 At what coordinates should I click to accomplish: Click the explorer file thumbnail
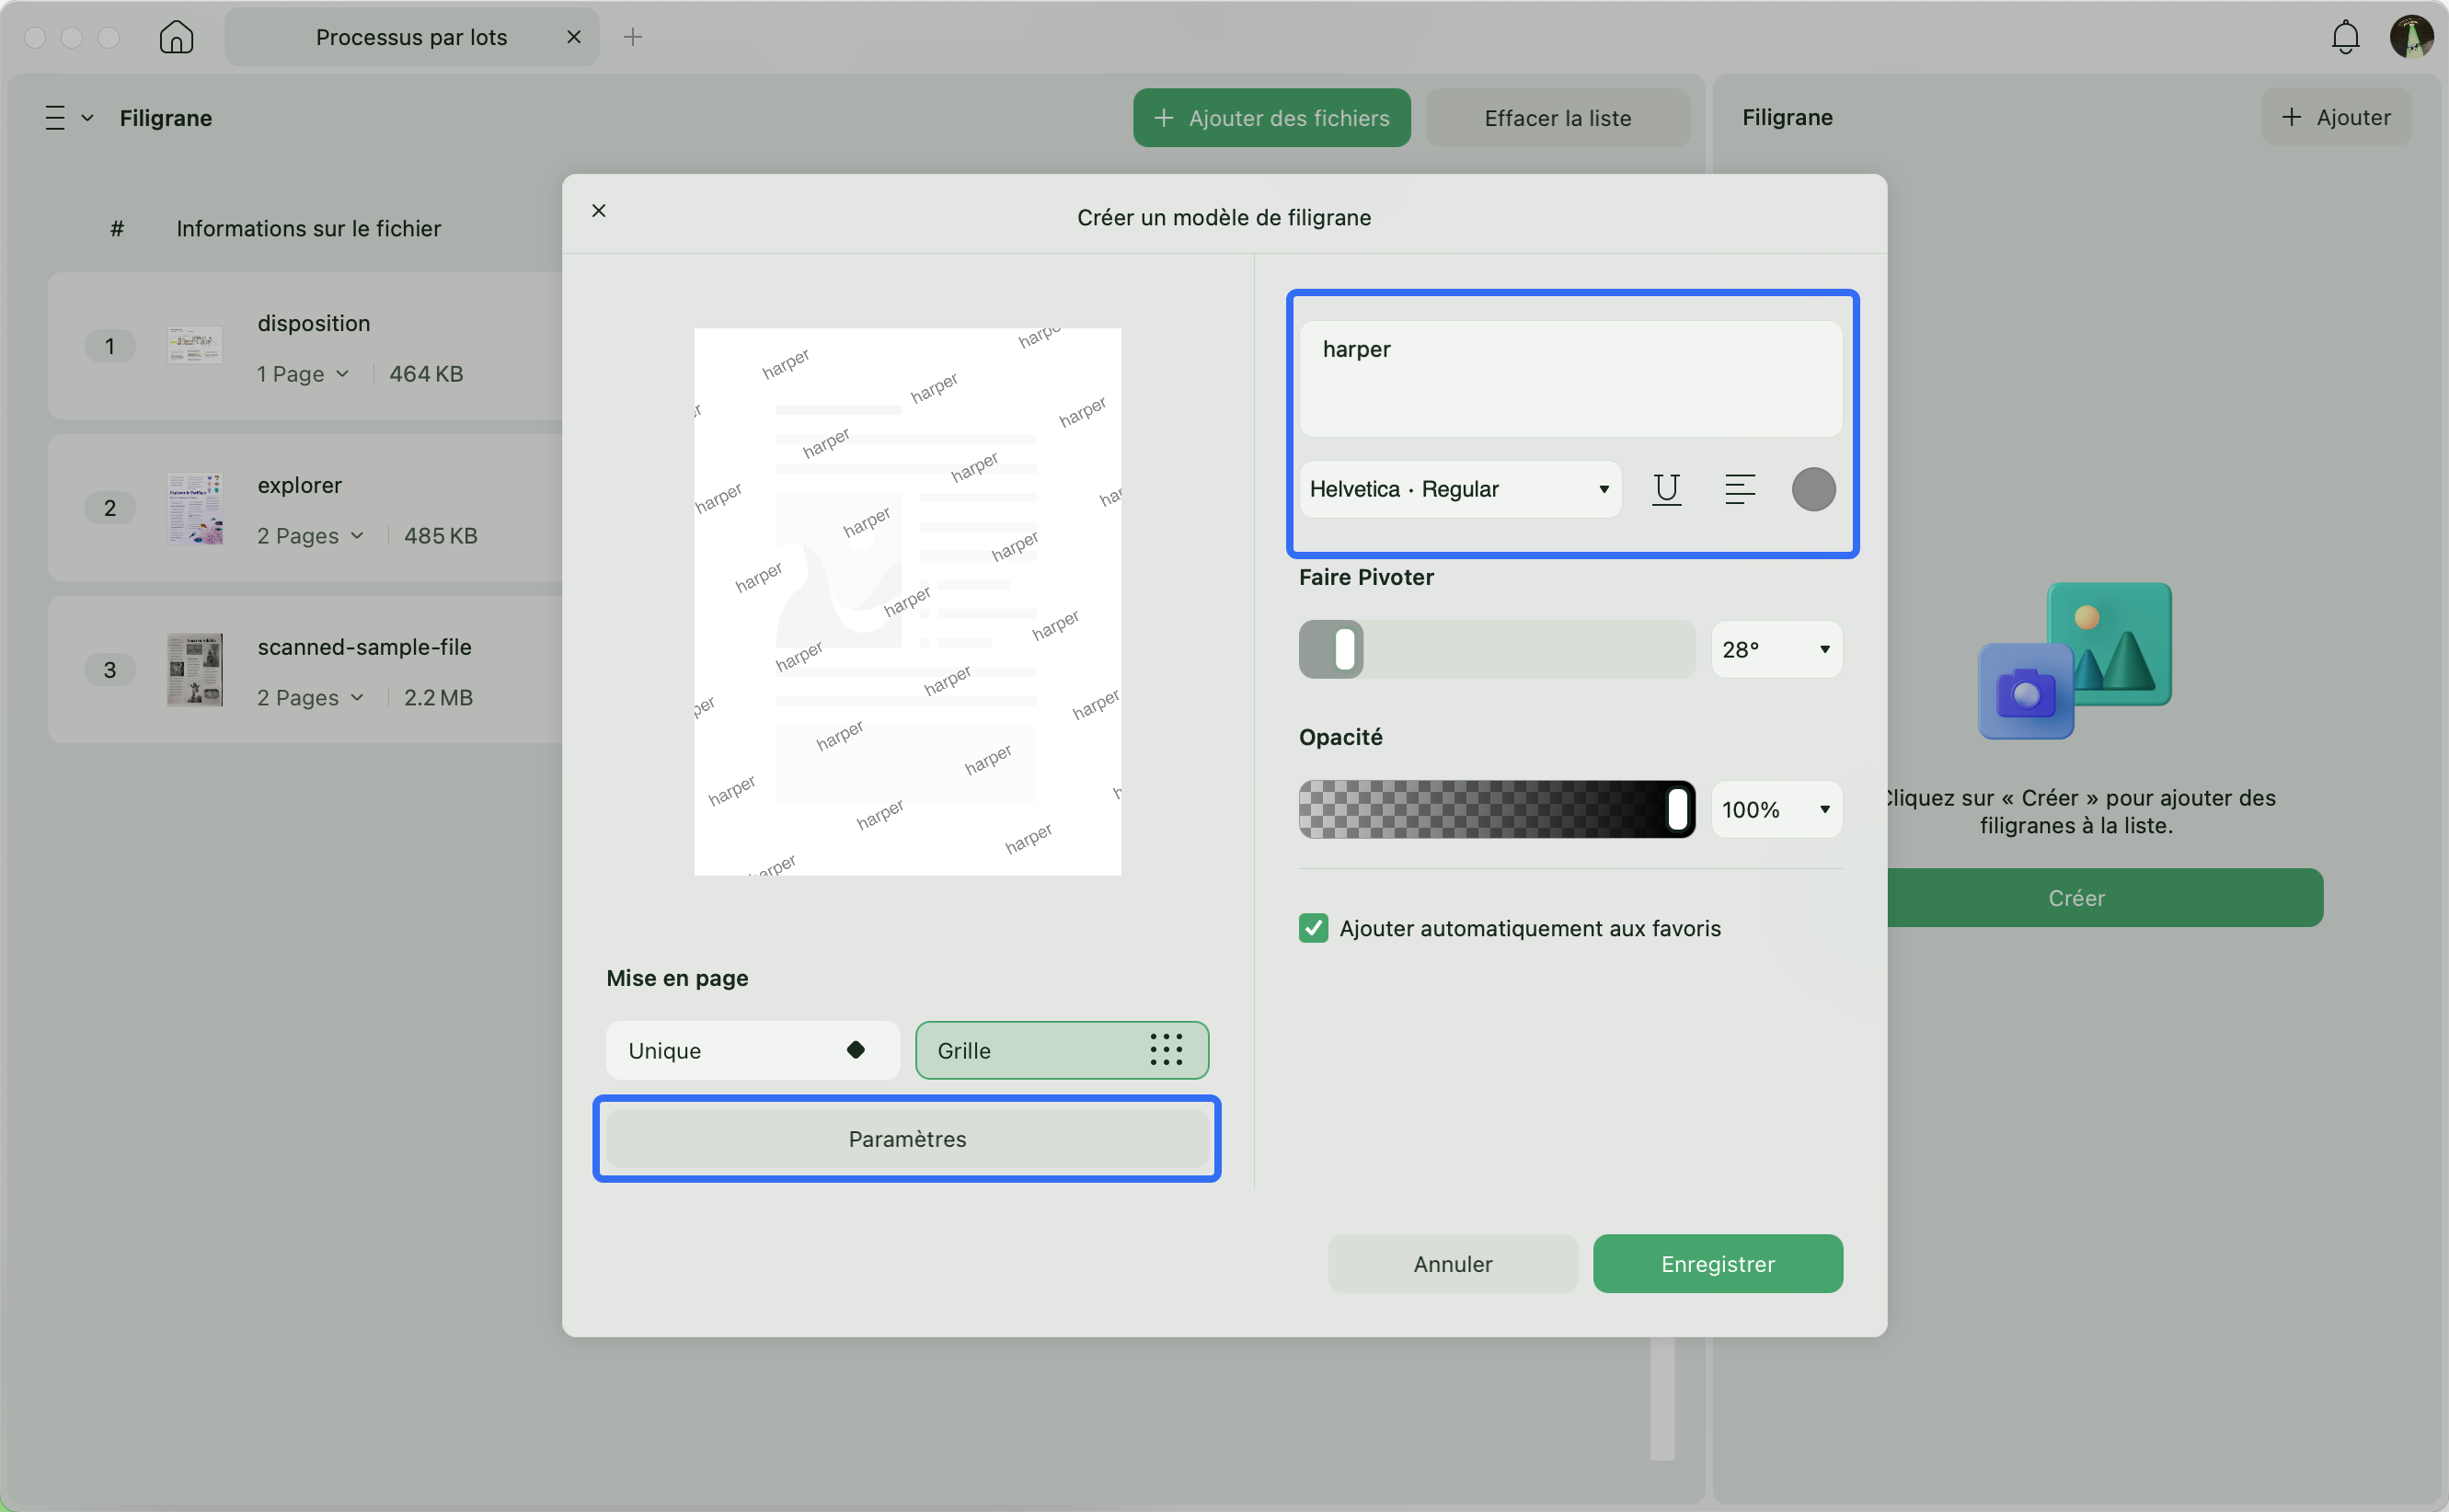point(194,508)
